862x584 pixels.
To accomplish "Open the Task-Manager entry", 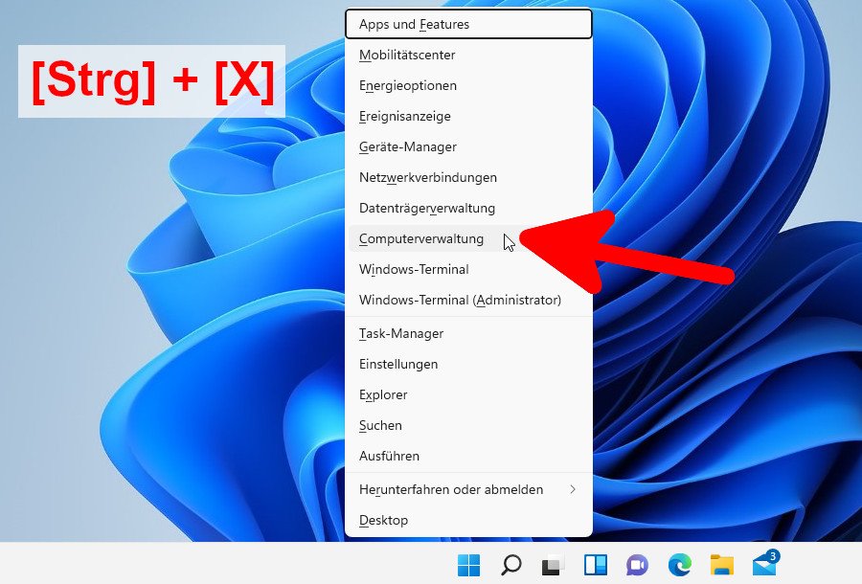I will (401, 333).
